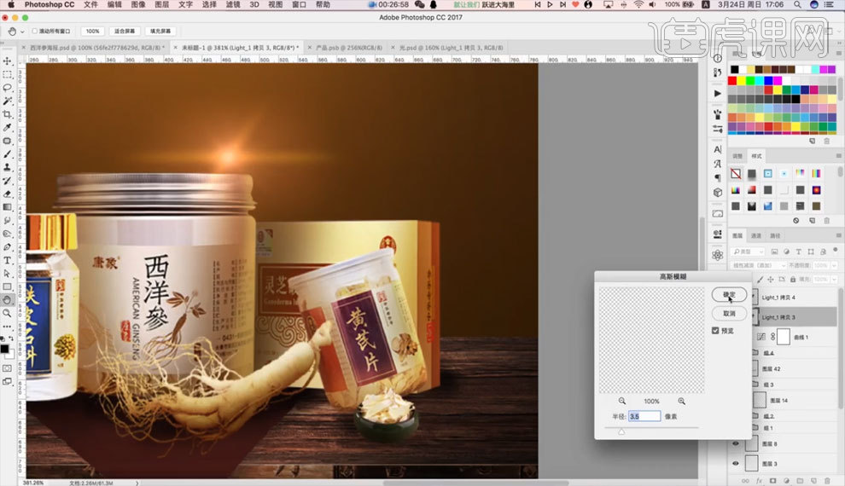Select the Clone Stamp tool
The width and height of the screenshot is (845, 486).
tap(8, 167)
